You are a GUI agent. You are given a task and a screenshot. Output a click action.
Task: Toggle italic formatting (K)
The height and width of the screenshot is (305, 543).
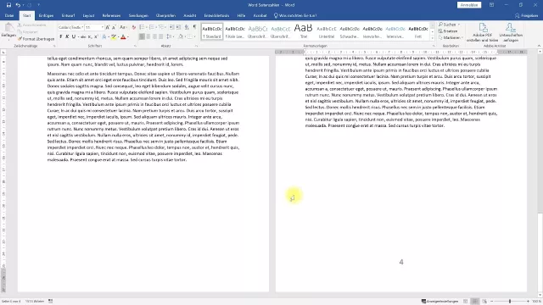pos(67,36)
